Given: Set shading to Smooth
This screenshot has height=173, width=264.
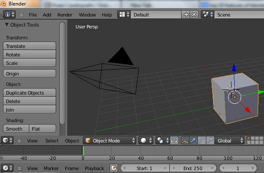Looking at the screenshot, I should (x=16, y=129).
